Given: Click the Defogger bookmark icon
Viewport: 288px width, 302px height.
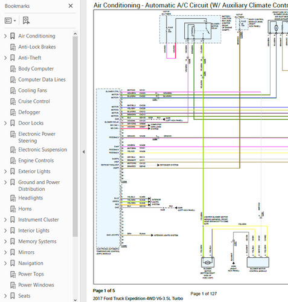Looking at the screenshot, I should (x=13, y=112).
